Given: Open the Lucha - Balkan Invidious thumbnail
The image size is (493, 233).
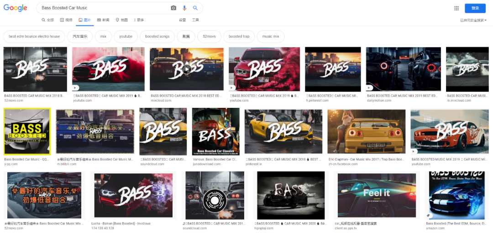Looking at the screenshot, I should pyautogui.click(x=133, y=195).
